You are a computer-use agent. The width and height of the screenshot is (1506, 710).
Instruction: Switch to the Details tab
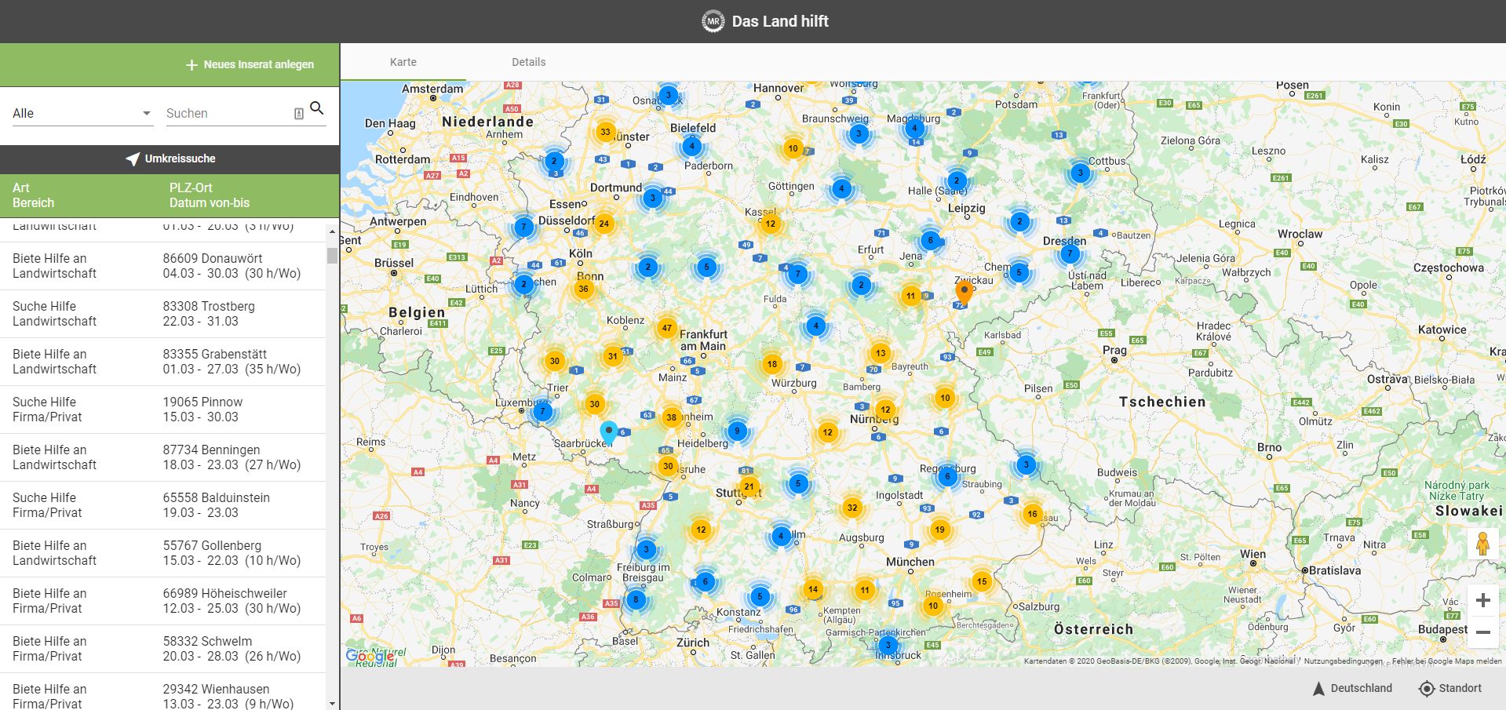529,62
